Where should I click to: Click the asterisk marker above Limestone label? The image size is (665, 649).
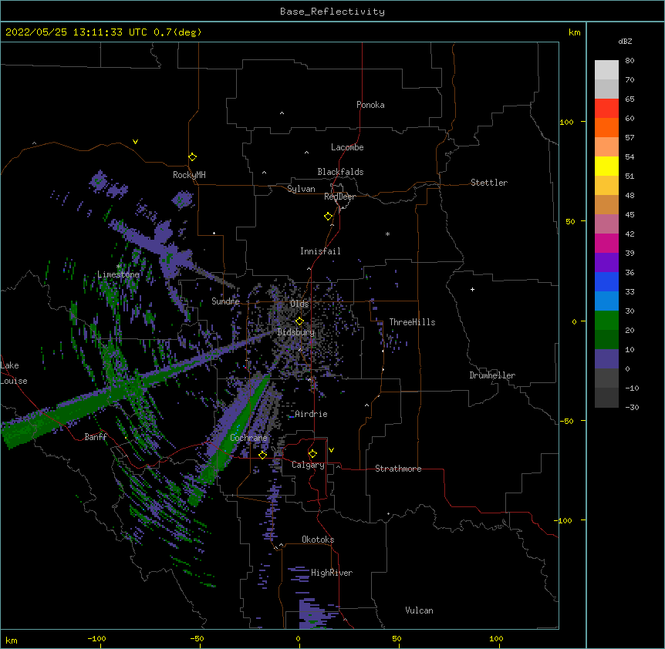119,267
